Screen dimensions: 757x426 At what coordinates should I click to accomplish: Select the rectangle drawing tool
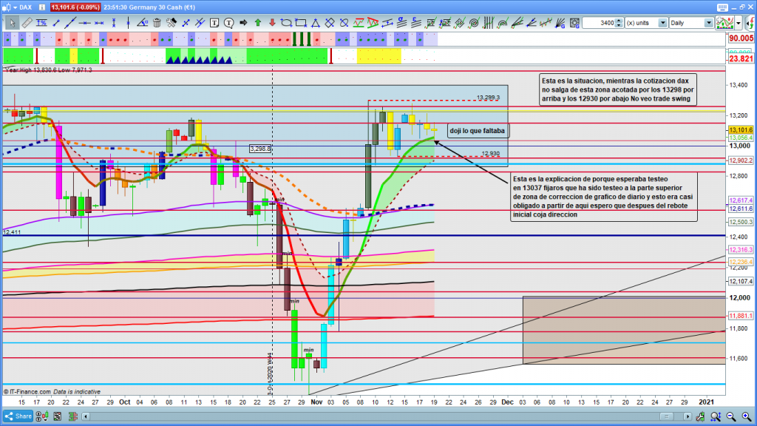300,23
